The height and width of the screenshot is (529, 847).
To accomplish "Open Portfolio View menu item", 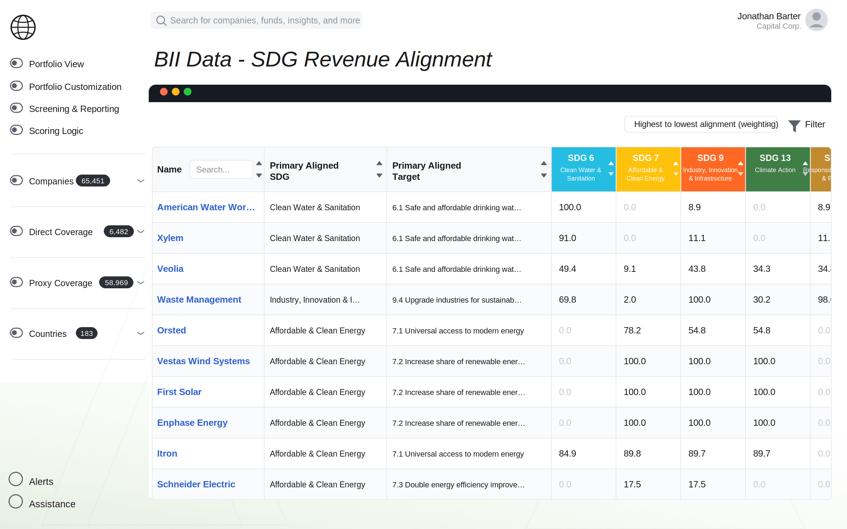I will 56,64.
